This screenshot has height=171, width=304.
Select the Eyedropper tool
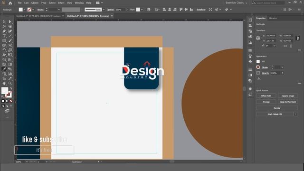click(x=4, y=69)
